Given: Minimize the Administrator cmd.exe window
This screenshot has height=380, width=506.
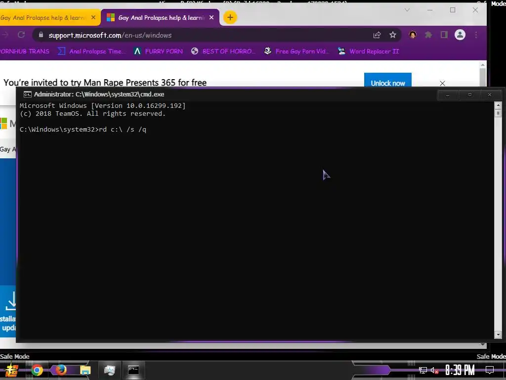Looking at the screenshot, I should pos(448,95).
